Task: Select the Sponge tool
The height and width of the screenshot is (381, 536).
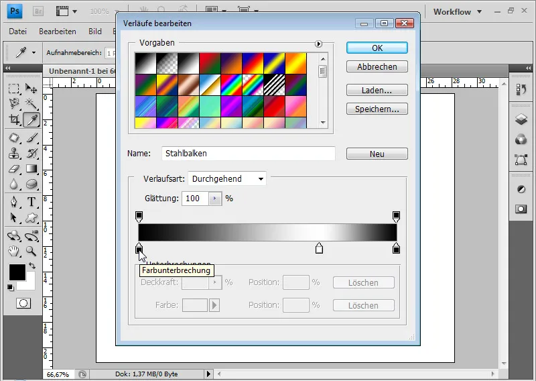Action: click(31, 184)
